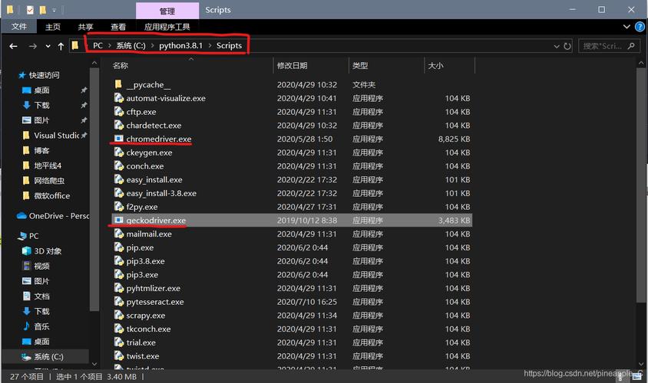
Task: Click the file list vertical scrollbar
Action: 642,191
